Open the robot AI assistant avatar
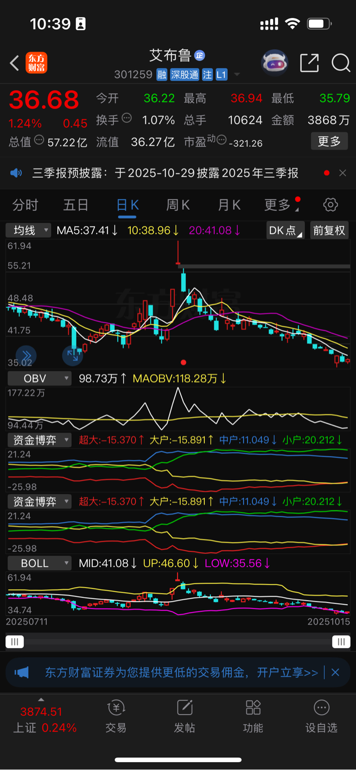 coord(275,63)
